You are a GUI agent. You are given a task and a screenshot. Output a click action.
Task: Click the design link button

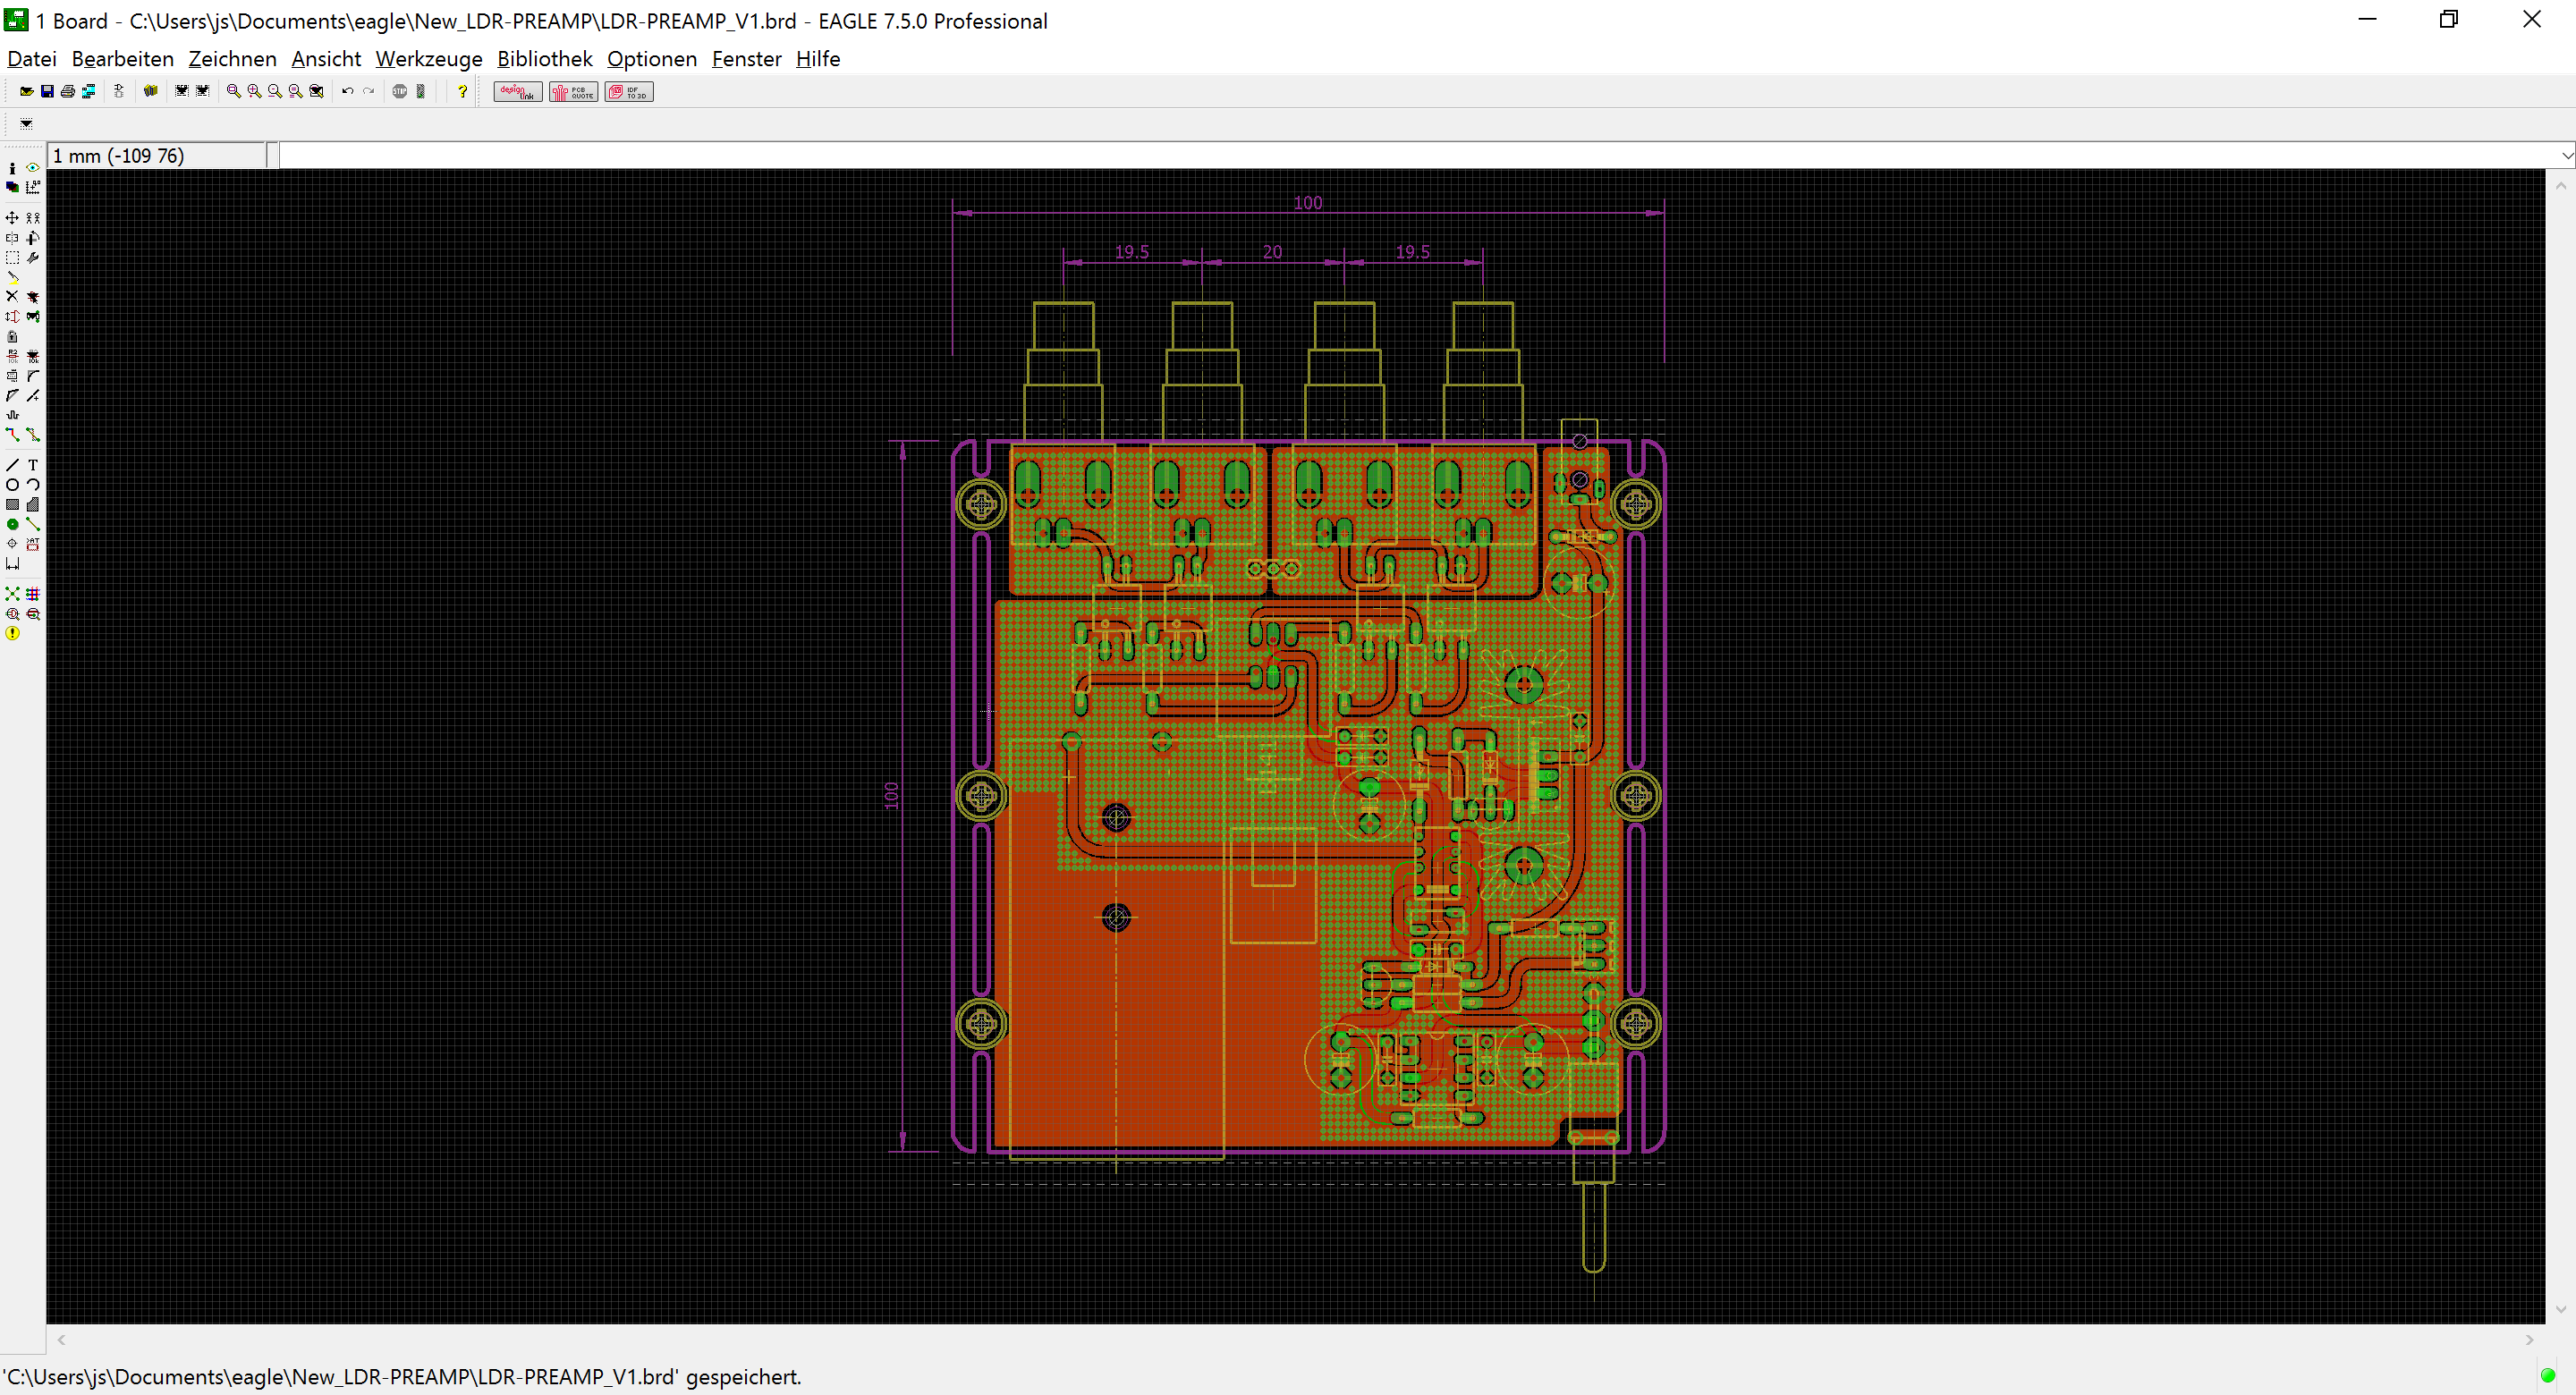[x=518, y=92]
